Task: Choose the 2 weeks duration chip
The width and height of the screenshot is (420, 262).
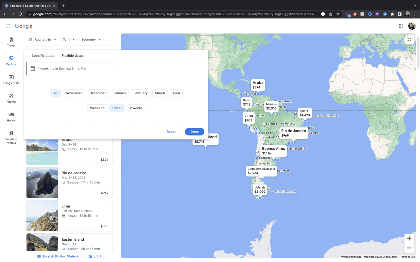Action: coord(136,108)
